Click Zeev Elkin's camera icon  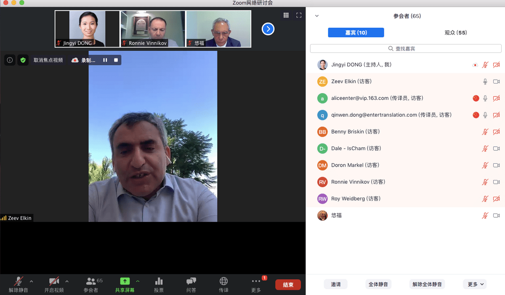click(x=497, y=81)
